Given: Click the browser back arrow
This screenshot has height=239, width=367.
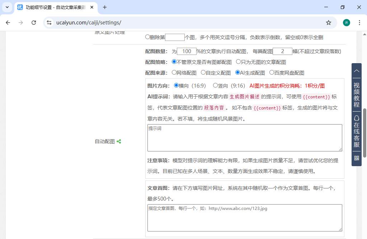Looking at the screenshot, I should click(8, 22).
